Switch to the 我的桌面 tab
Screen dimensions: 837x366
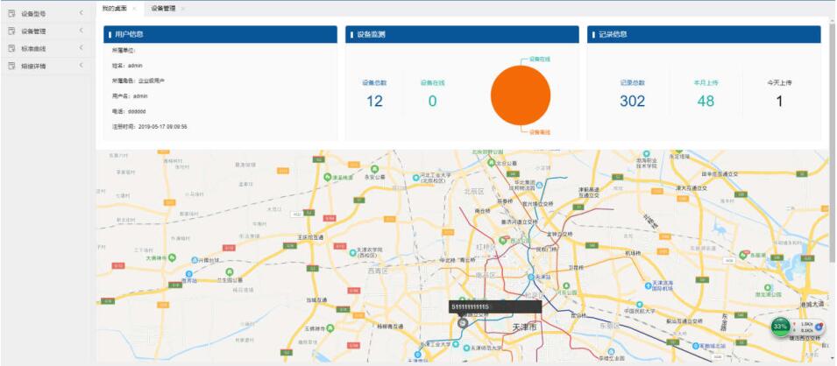114,8
